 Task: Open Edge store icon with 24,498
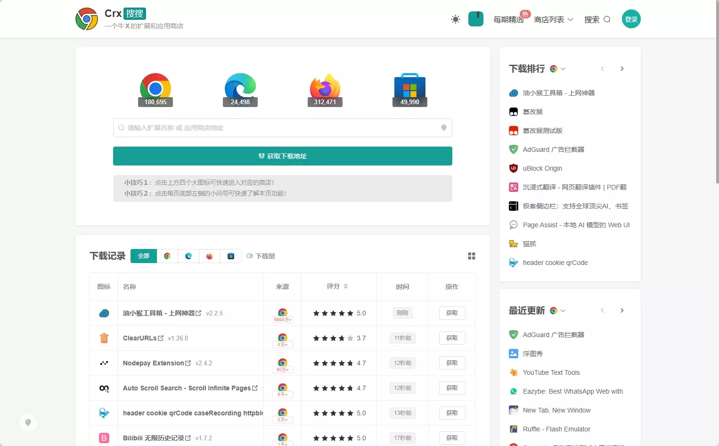point(240,90)
